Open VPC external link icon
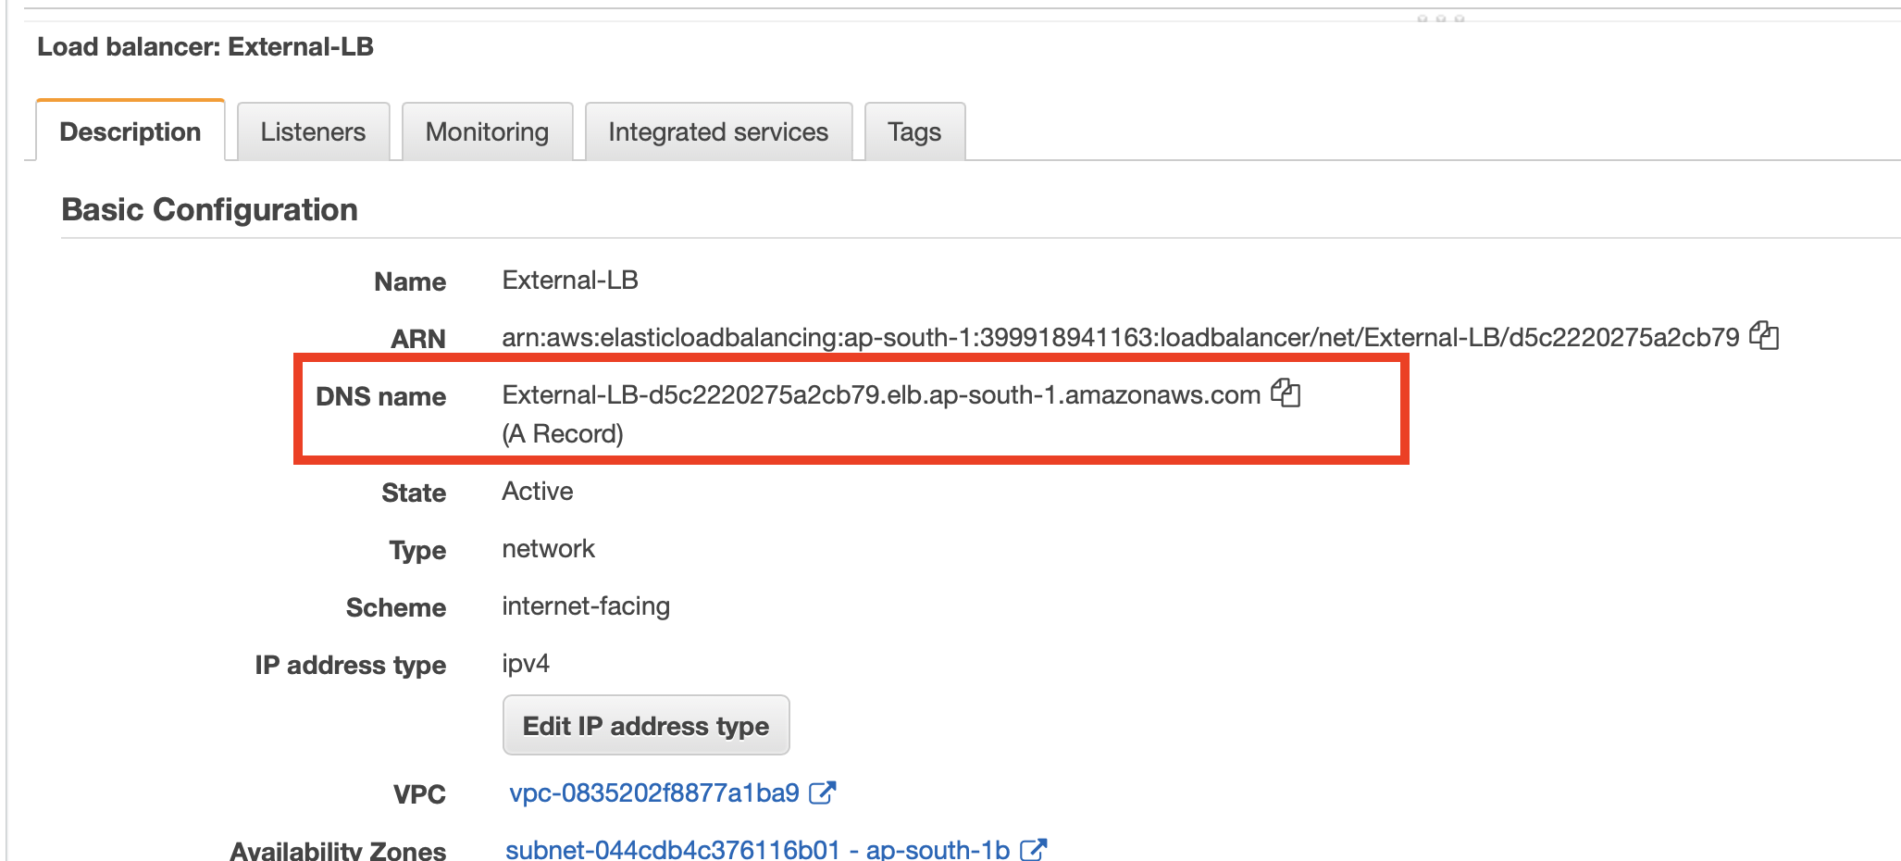1901x861 pixels. point(822,792)
